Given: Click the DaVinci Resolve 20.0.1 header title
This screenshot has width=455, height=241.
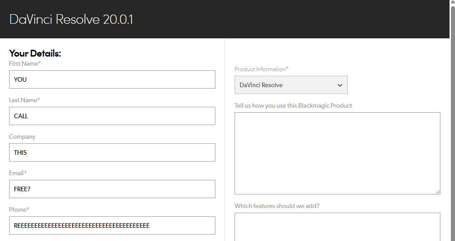Looking at the screenshot, I should click(71, 19).
